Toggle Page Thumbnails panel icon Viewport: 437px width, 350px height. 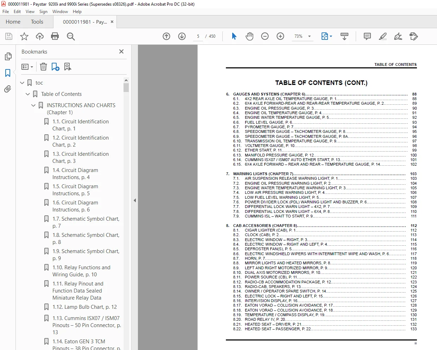pos(8,56)
